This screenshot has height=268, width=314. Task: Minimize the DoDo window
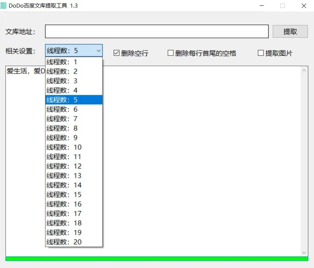(262, 6)
